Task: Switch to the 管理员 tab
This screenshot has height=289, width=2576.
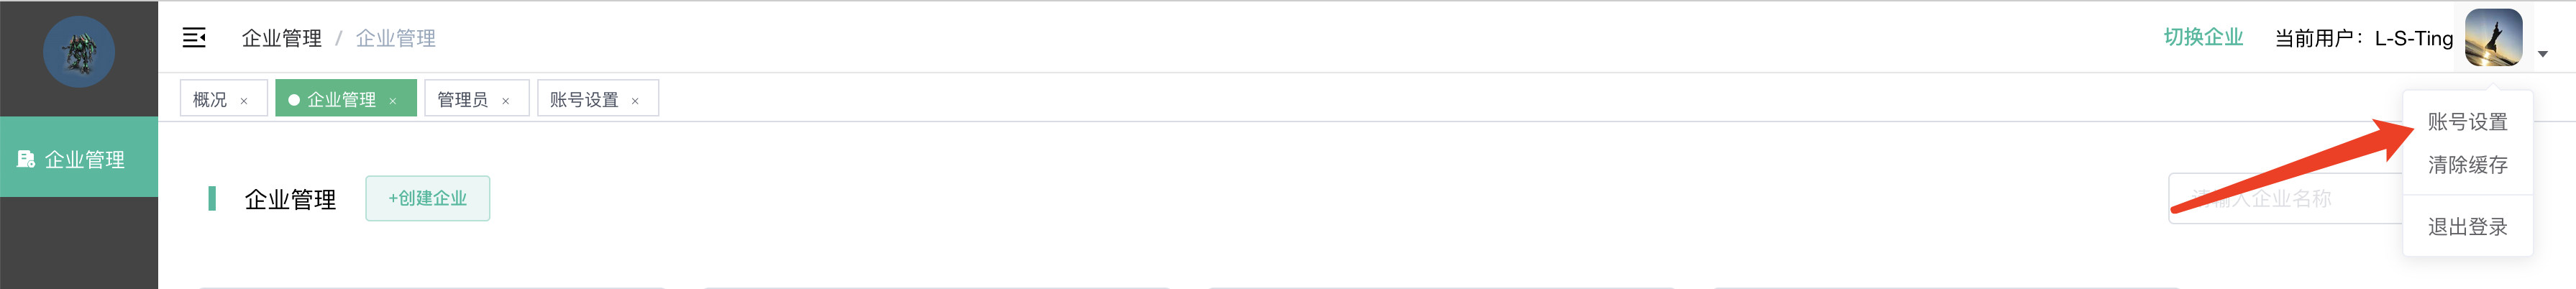Action: [462, 100]
